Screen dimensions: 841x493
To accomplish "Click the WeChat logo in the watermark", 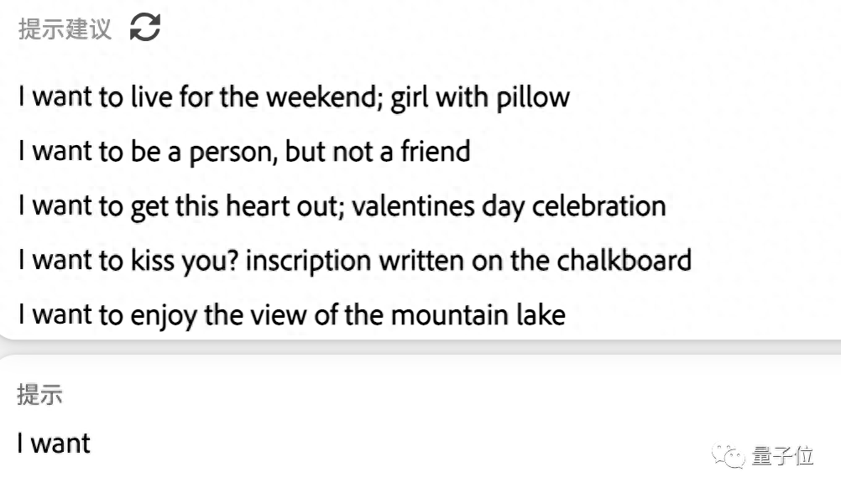I will (728, 455).
